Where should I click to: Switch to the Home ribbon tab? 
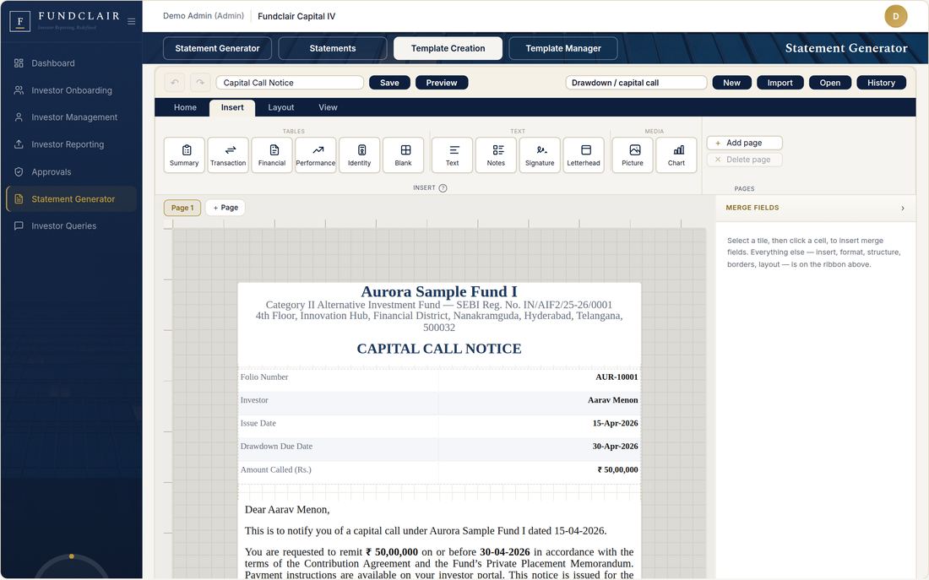click(185, 107)
